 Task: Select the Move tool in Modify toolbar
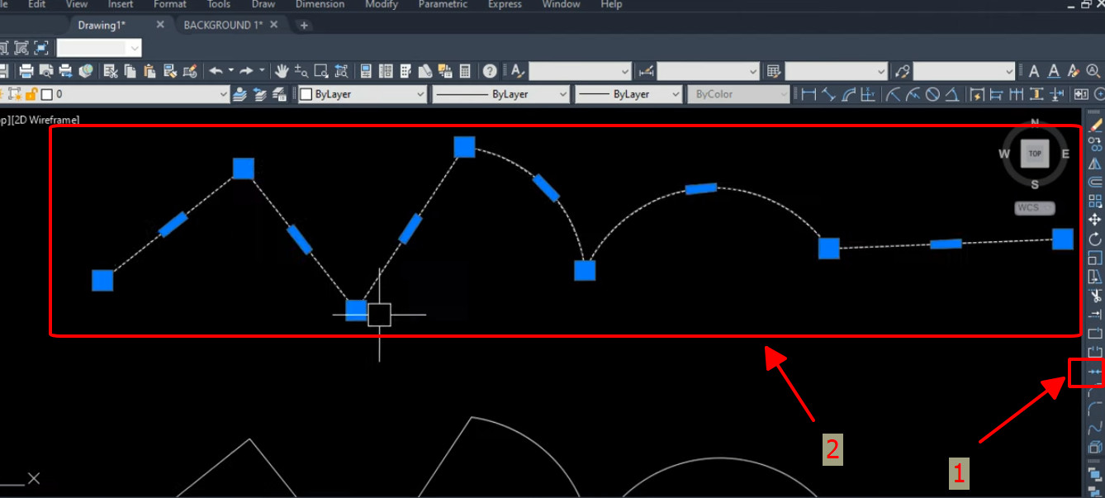pyautogui.click(x=1095, y=220)
